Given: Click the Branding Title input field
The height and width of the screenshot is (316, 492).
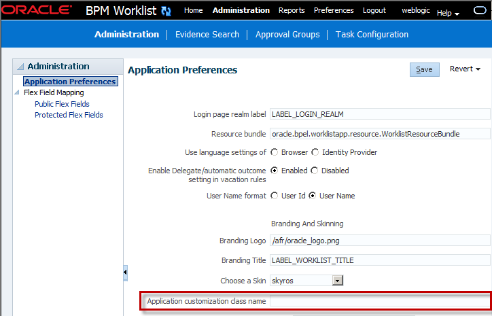Looking at the screenshot, I should click(x=380, y=260).
